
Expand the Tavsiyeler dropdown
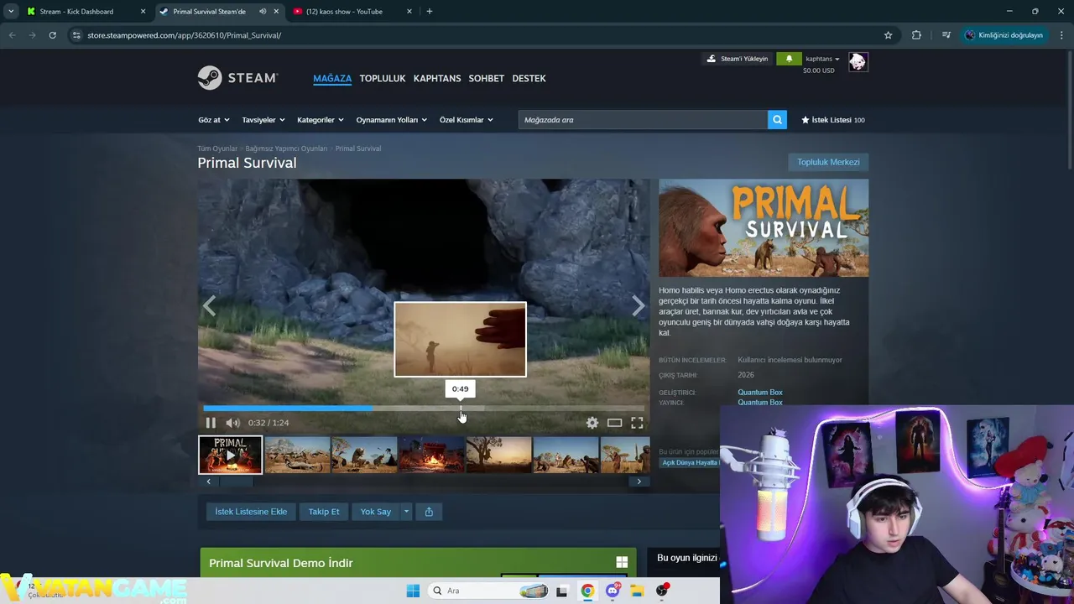[x=263, y=120]
